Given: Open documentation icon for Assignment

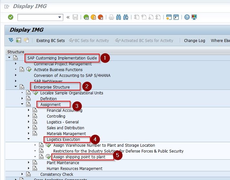Looking at the screenshot, I should pos(28,104).
